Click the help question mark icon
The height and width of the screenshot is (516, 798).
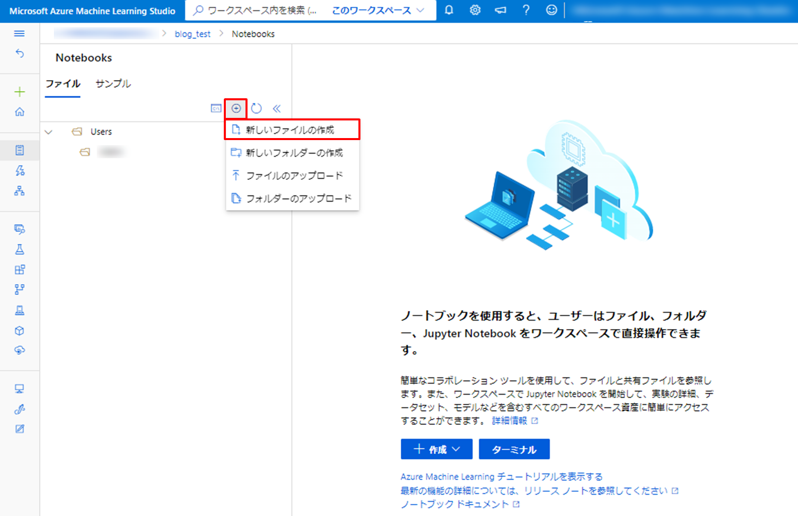click(526, 10)
